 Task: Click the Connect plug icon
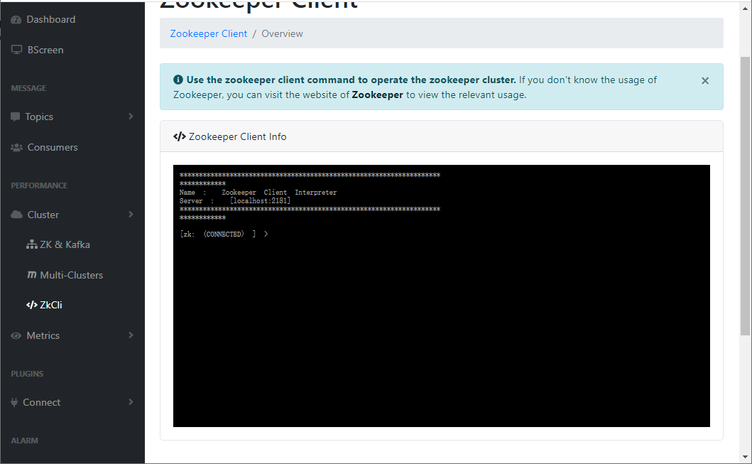14,403
